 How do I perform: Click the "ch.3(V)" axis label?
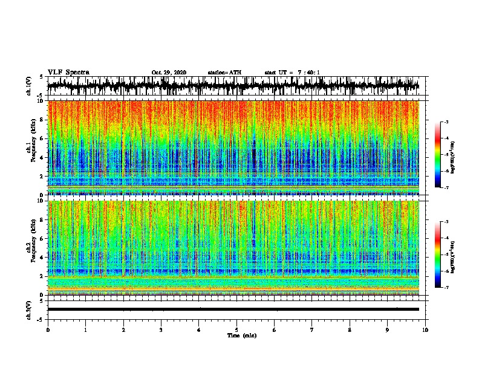tap(29, 310)
